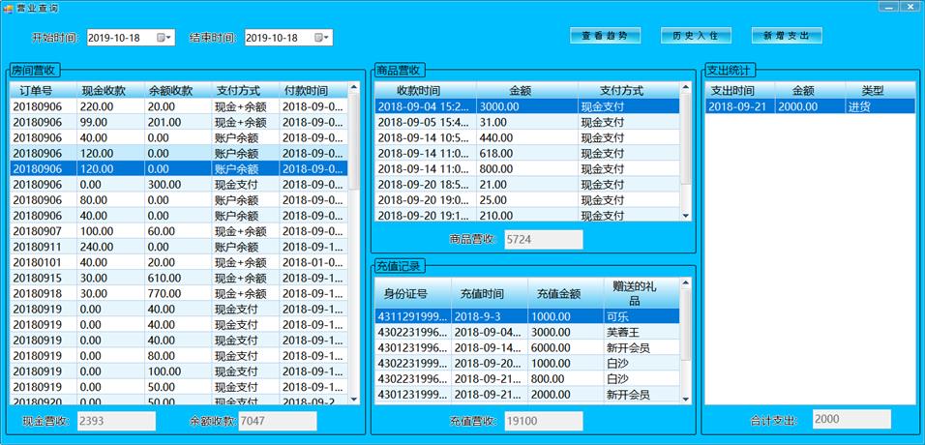Click the 现金收款 column header
Image resolution: width=925 pixels, height=445 pixels.
[x=110, y=90]
